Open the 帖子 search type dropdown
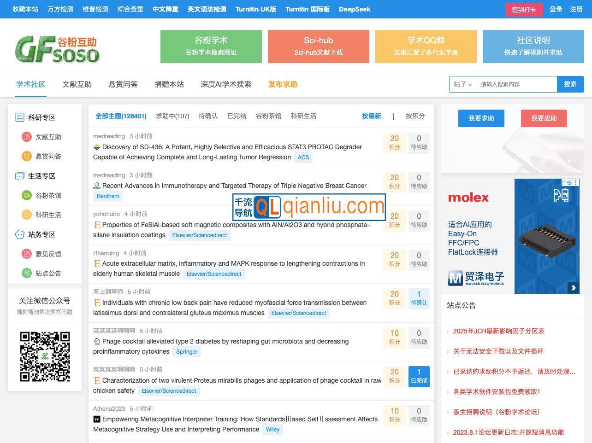Screen dimensions: 592x443 (x=462, y=84)
